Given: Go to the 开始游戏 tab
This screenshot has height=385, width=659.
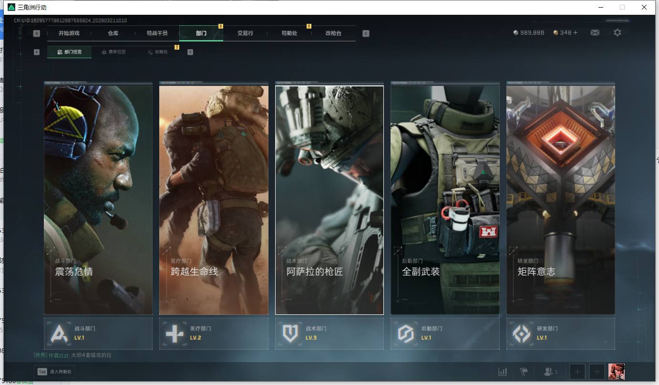Looking at the screenshot, I should [x=69, y=33].
